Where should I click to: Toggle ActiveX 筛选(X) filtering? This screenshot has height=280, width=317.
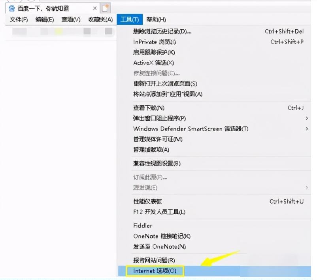(x=153, y=63)
